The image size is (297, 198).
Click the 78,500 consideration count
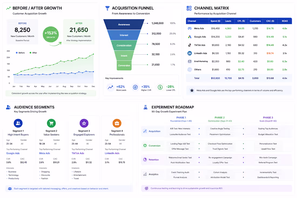(156, 44)
